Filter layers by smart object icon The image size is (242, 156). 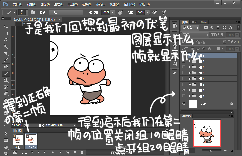click(230, 28)
